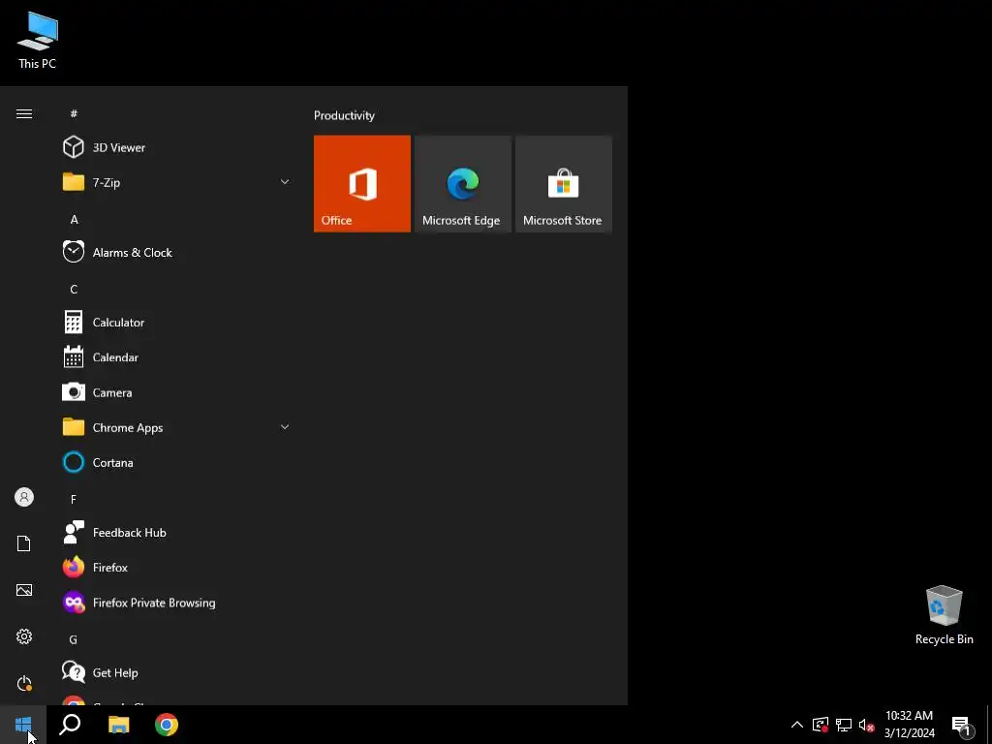Screen dimensions: 992x744
Task: Click the Office tile
Action: click(x=362, y=183)
